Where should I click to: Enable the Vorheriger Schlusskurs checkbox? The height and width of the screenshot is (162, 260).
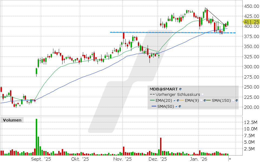coord(203,94)
